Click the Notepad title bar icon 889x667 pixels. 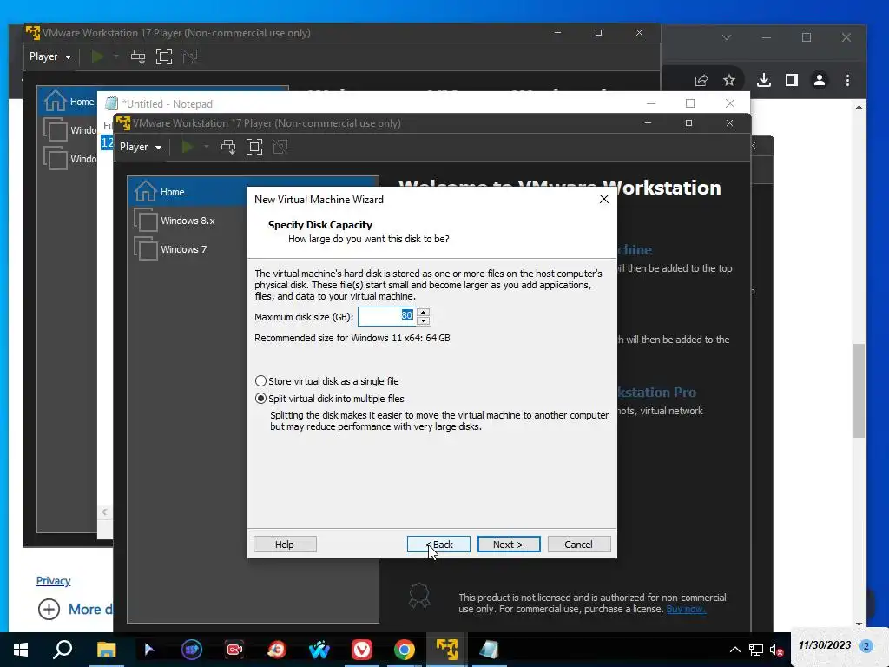[111, 103]
